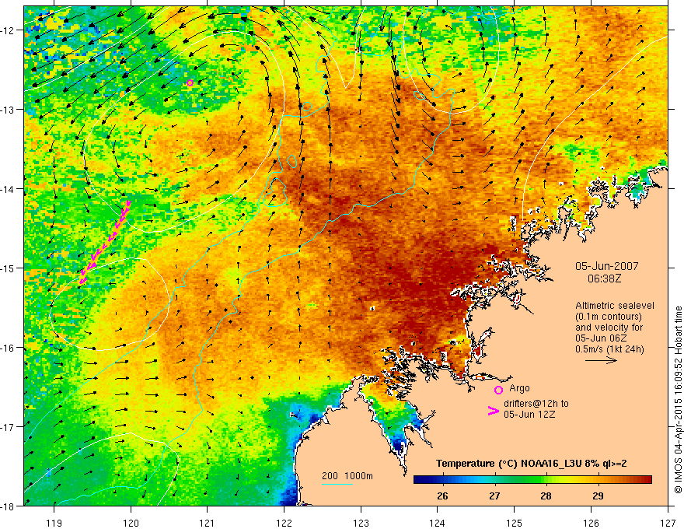Click the 'and velocity for' text

[609, 328]
